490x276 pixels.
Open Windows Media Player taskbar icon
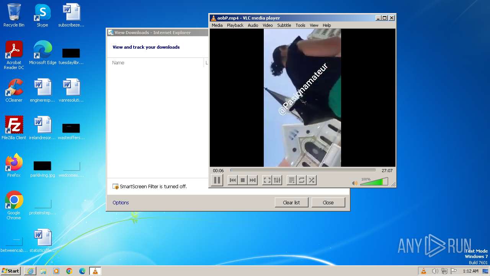click(x=56, y=271)
